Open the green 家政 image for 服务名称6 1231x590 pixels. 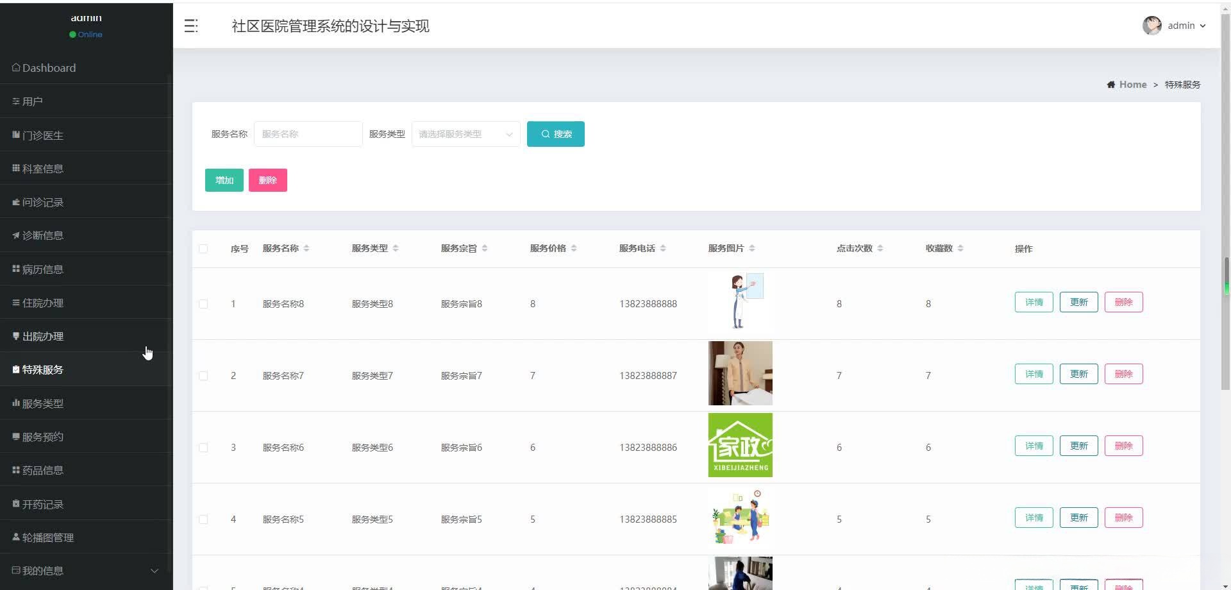click(740, 445)
